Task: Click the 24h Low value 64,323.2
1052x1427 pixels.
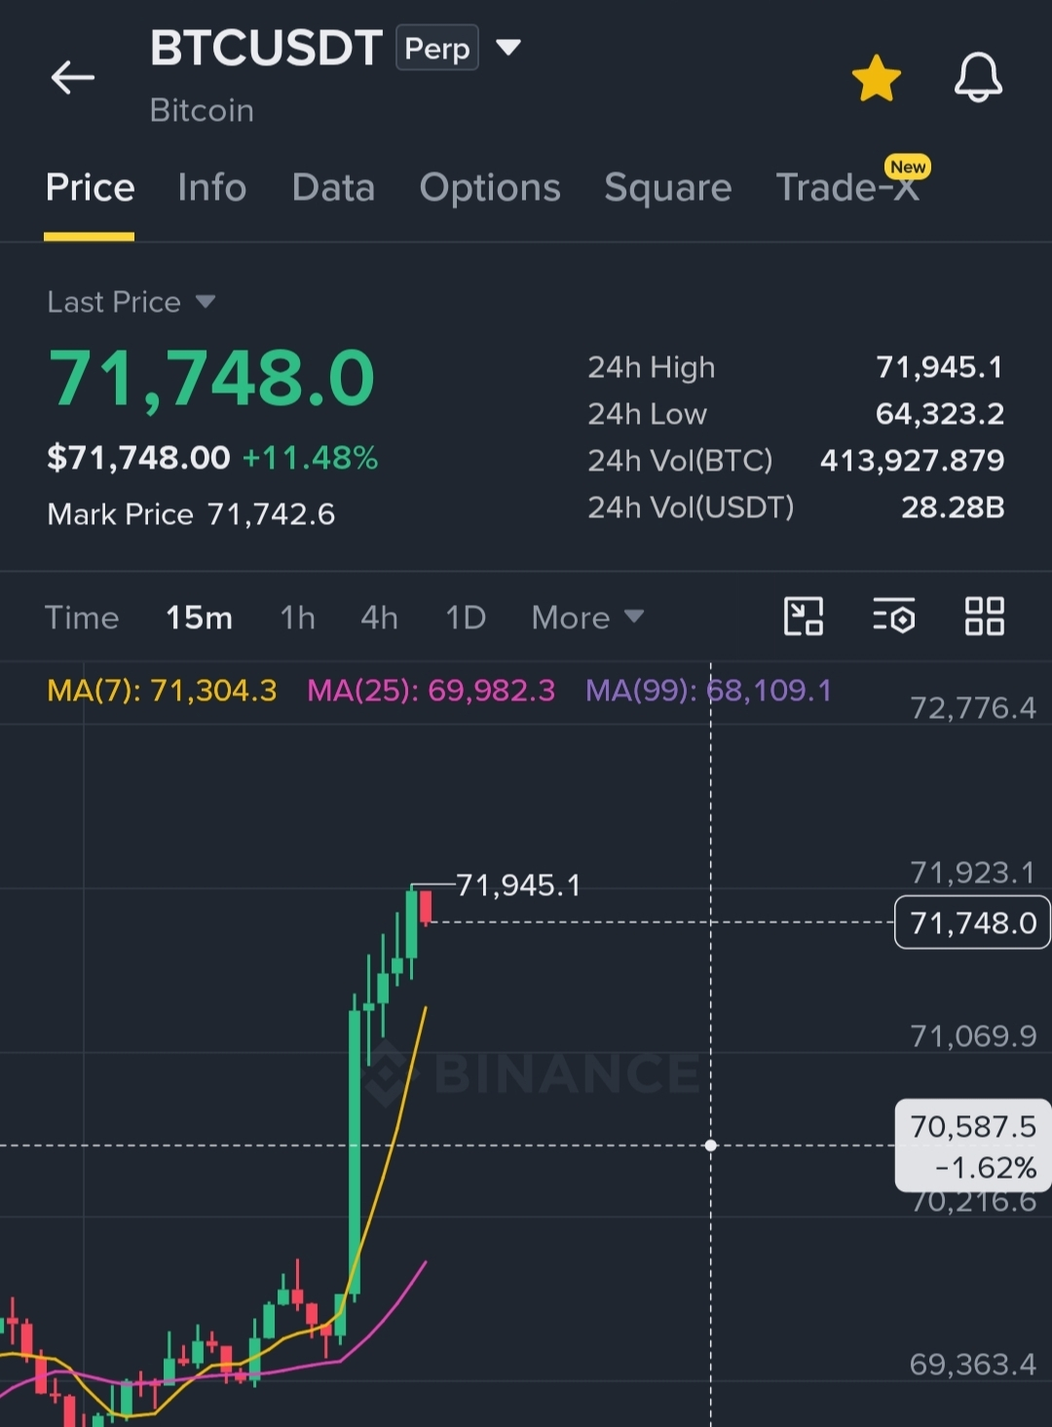Action: 939,414
